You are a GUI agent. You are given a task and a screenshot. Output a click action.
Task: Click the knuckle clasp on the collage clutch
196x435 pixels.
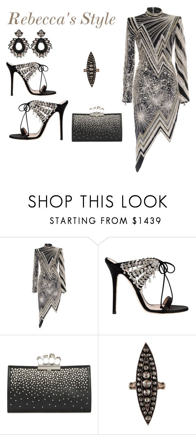[x=97, y=110]
